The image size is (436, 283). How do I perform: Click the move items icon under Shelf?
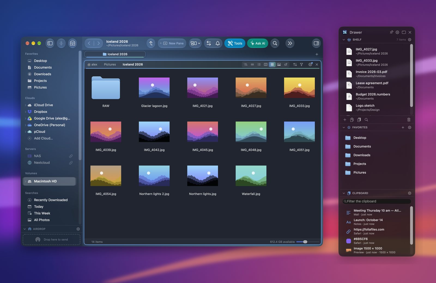pos(359,120)
